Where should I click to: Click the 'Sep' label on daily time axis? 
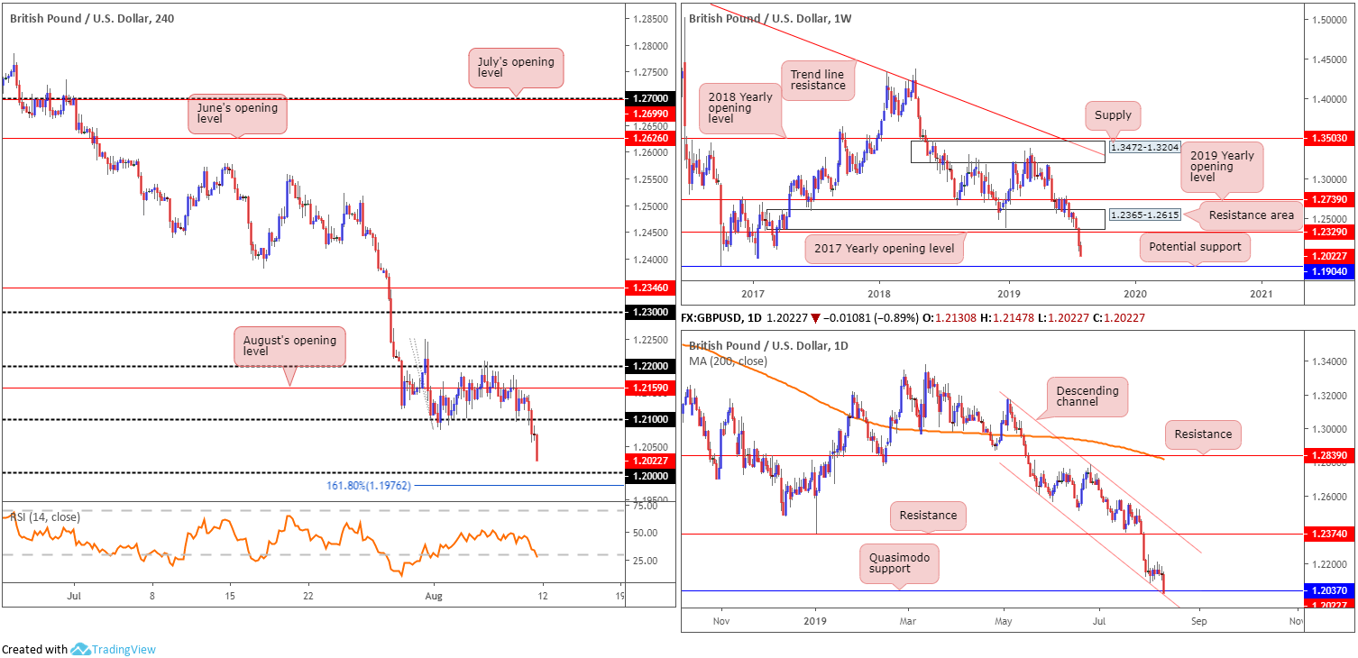1197,621
